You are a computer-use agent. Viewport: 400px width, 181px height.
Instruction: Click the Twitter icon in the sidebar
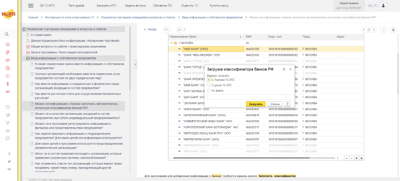tap(9, 162)
